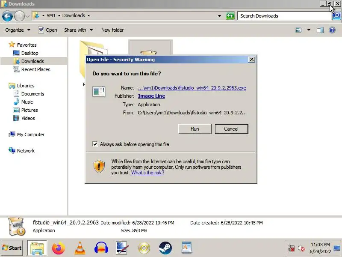Open the view options dropdown arrow

click(x=309, y=30)
